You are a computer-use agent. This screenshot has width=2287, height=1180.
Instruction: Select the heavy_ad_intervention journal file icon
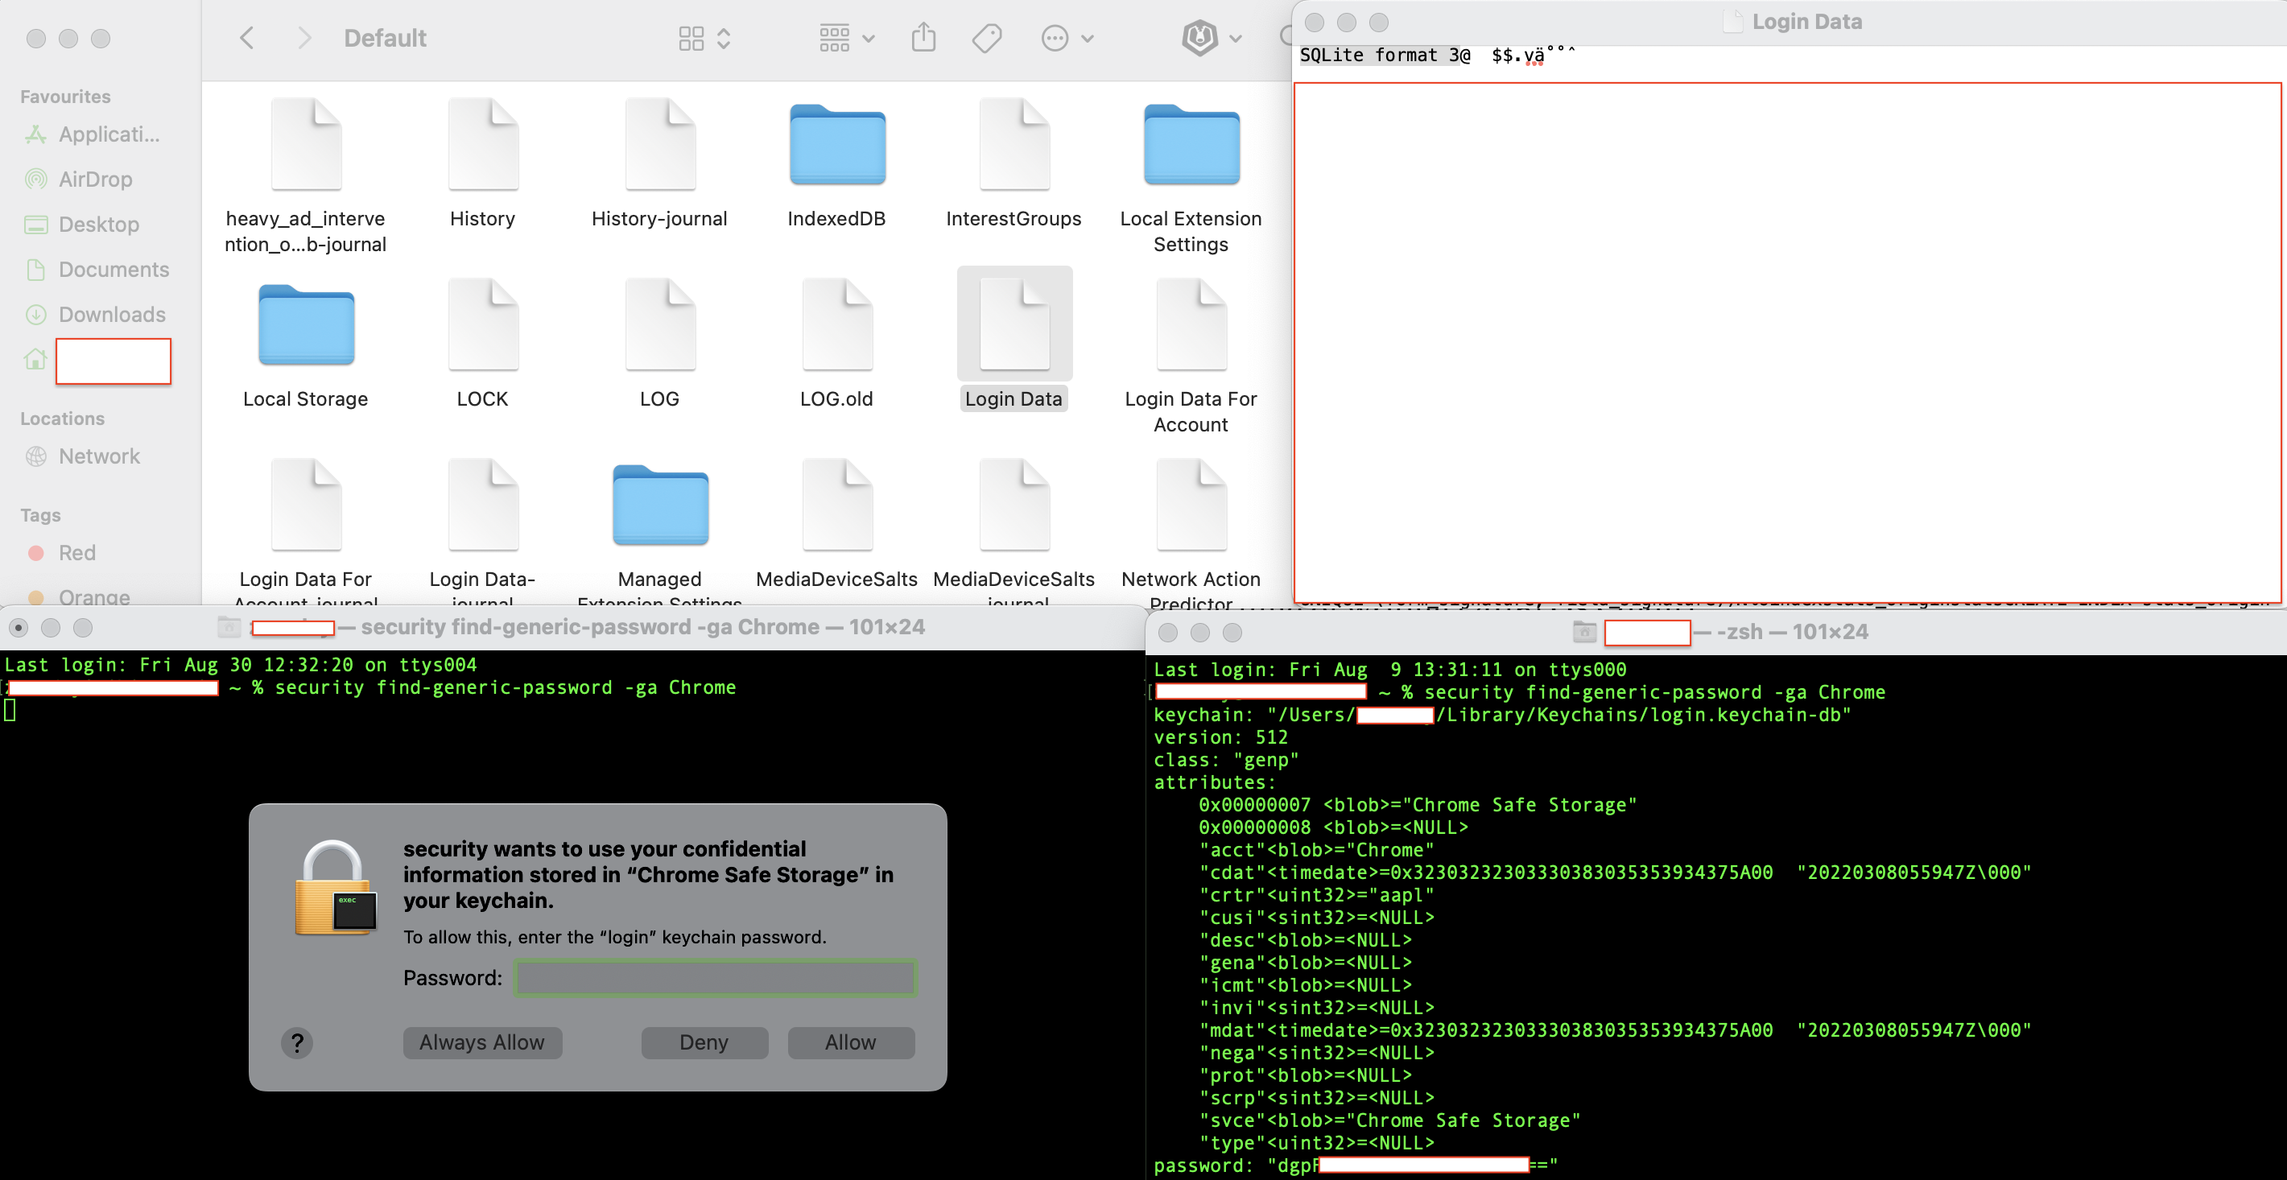pyautogui.click(x=305, y=144)
